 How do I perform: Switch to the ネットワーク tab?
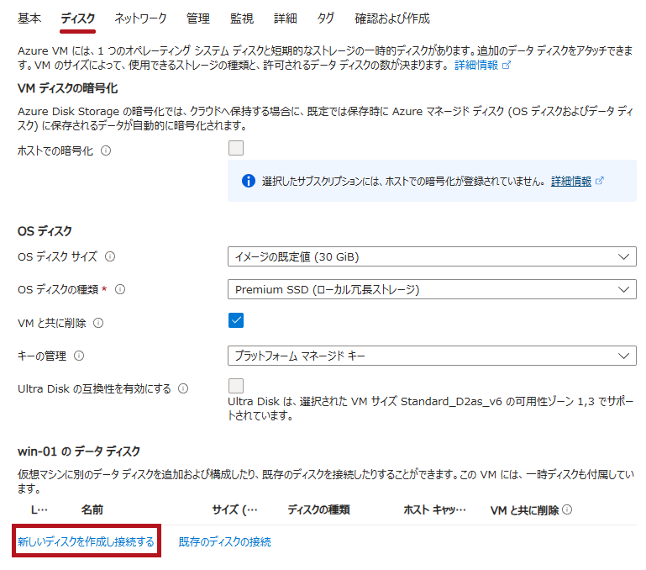[140, 18]
